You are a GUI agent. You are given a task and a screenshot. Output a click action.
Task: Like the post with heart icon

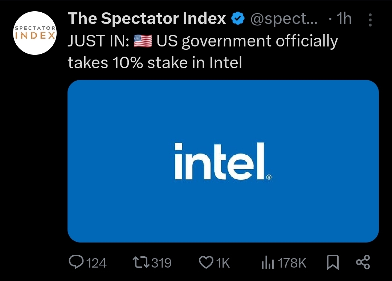(206, 262)
